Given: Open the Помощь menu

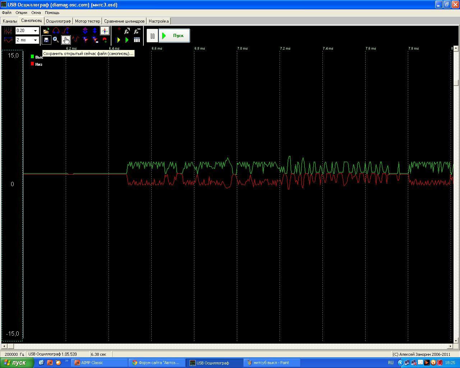Looking at the screenshot, I should pyautogui.click(x=52, y=13).
